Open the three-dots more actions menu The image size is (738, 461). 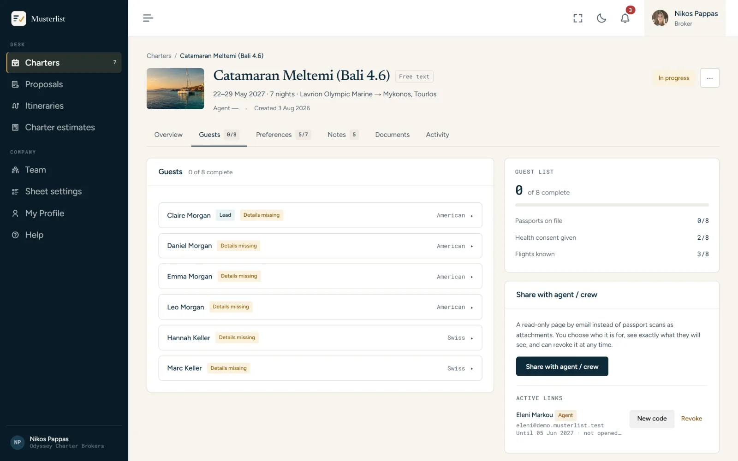coord(709,78)
